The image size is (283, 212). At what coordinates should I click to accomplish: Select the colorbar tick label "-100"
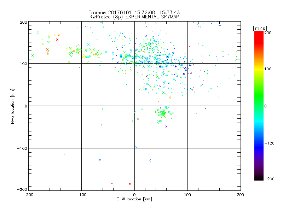(269, 143)
